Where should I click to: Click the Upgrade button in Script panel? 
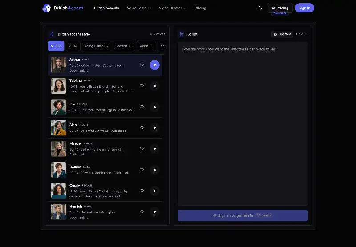click(x=282, y=34)
